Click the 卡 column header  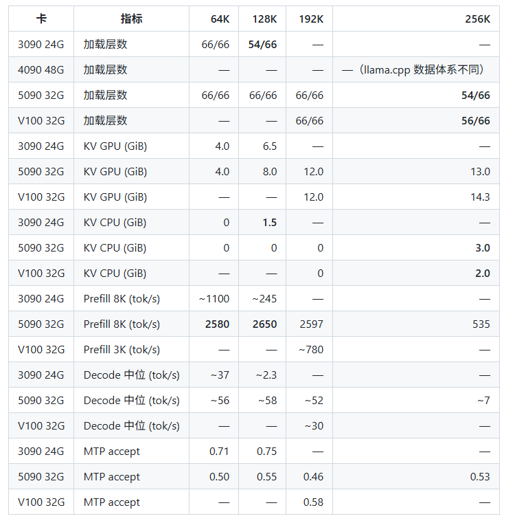(x=41, y=19)
